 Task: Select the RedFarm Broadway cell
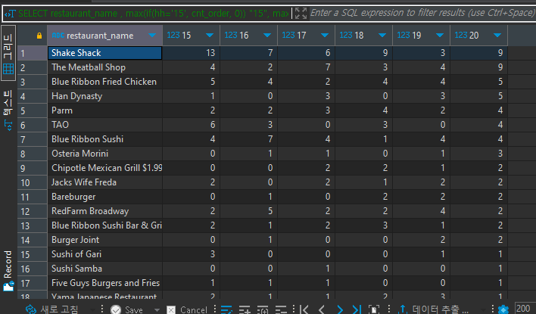pyautogui.click(x=104, y=211)
